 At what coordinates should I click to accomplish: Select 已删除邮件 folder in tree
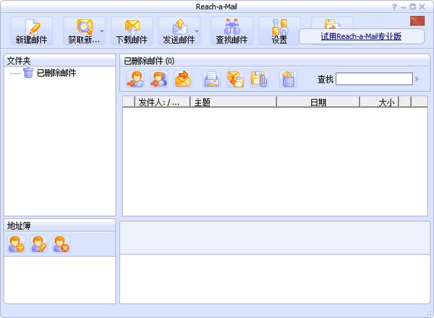tap(56, 73)
